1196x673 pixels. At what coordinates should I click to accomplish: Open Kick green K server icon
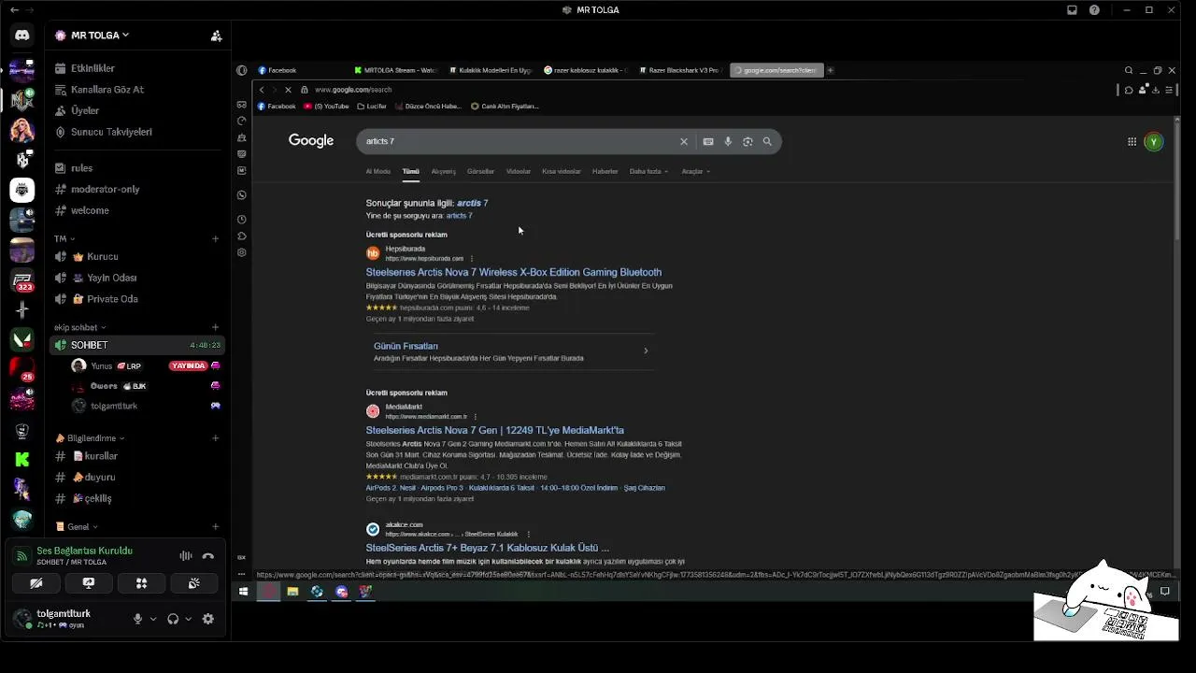(x=21, y=459)
